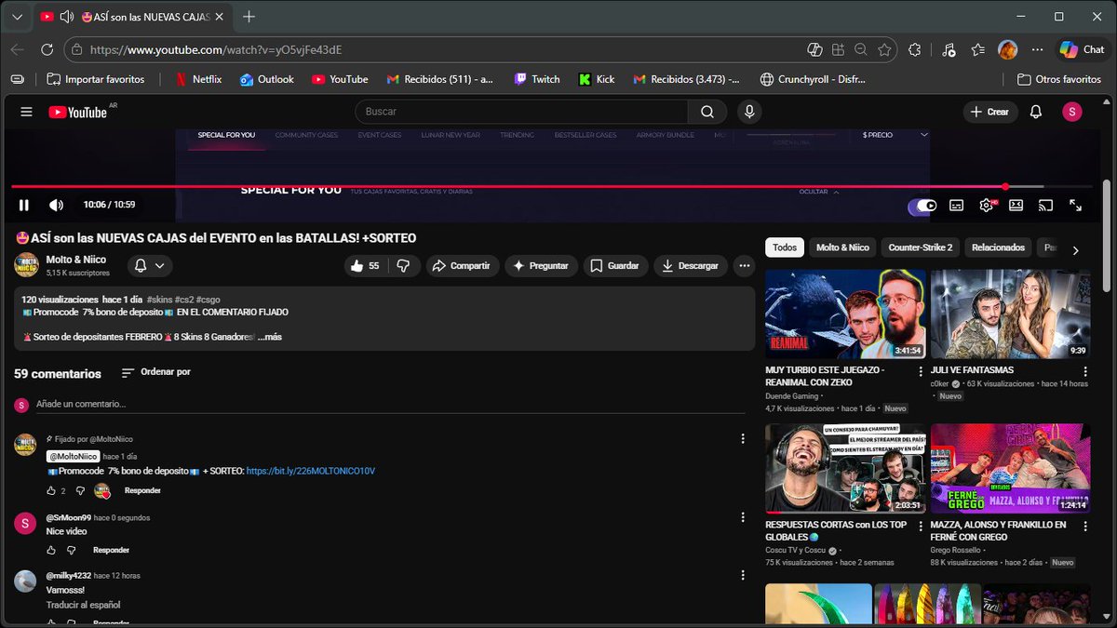Open the YouTube hamburger guide menu

coord(26,112)
